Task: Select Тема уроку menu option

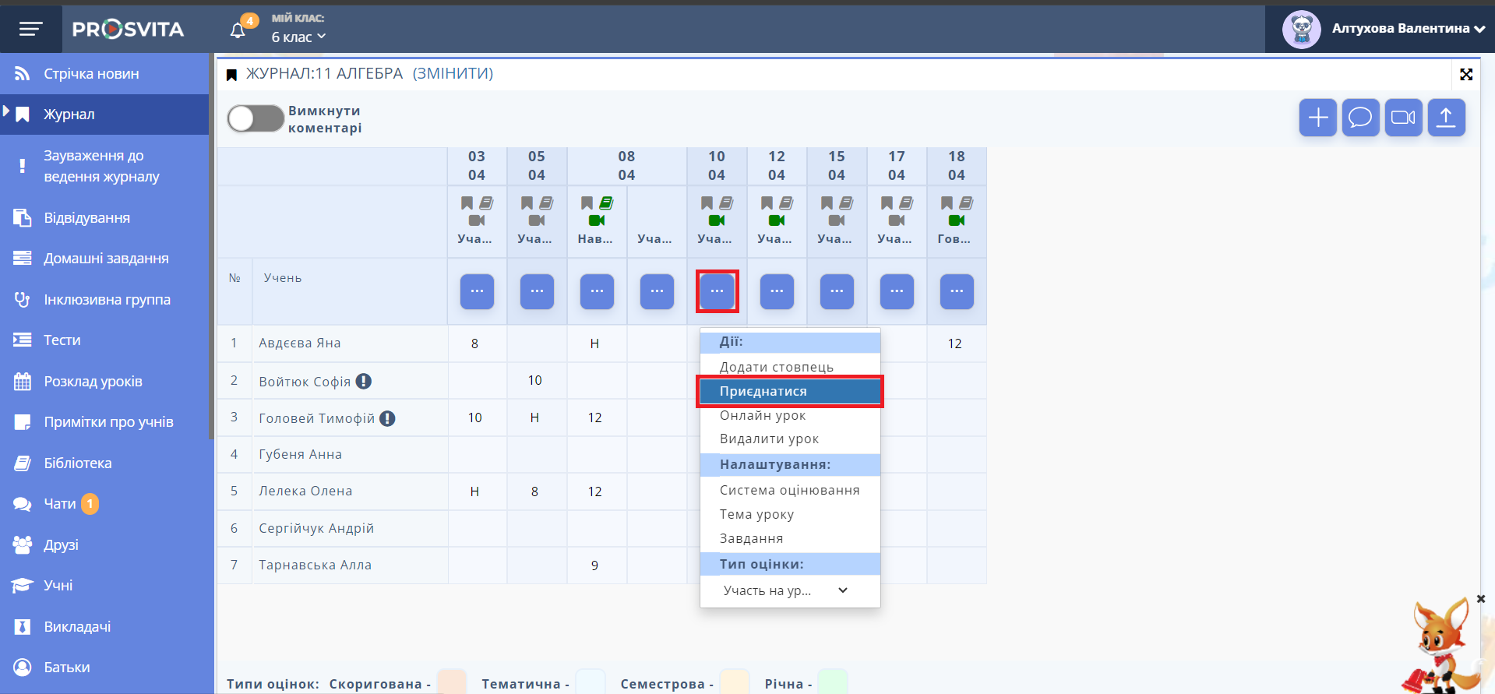Action: coord(756,514)
